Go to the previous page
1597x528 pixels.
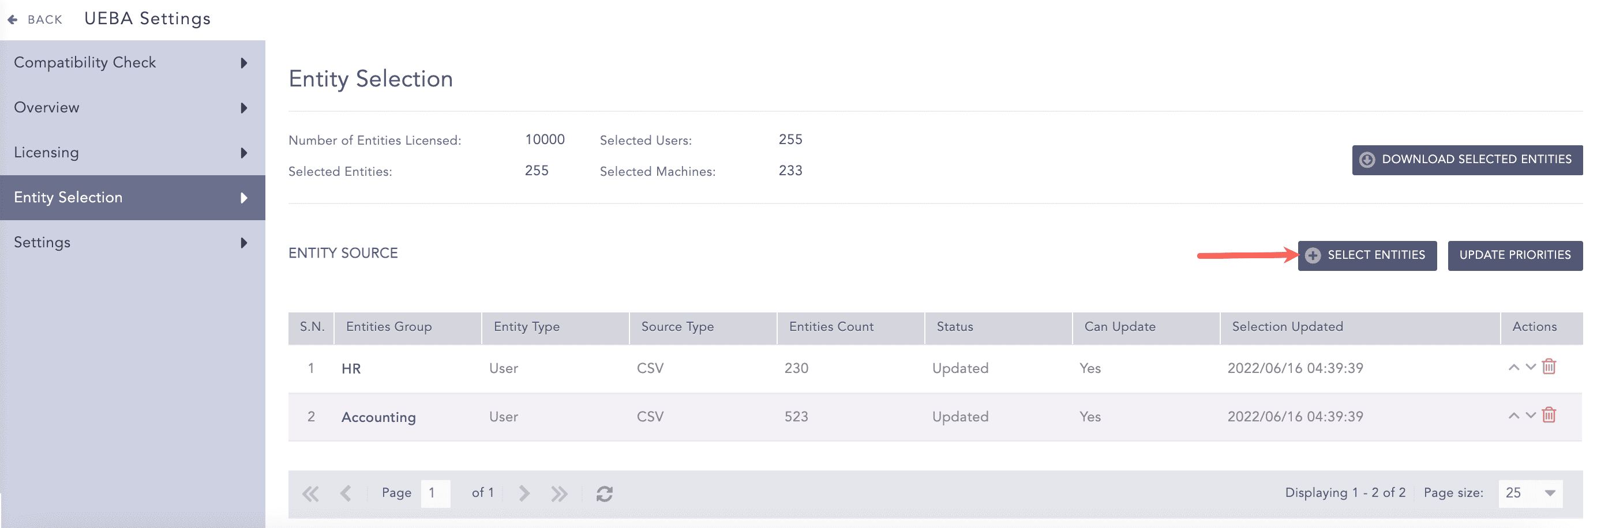pyautogui.click(x=346, y=493)
